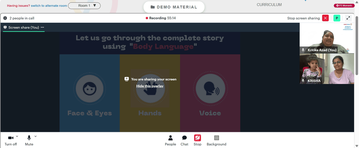Viewport: 359px width, 148px height.
Task: Click the sharing-screen icon in overlay
Action: pyautogui.click(x=126, y=79)
